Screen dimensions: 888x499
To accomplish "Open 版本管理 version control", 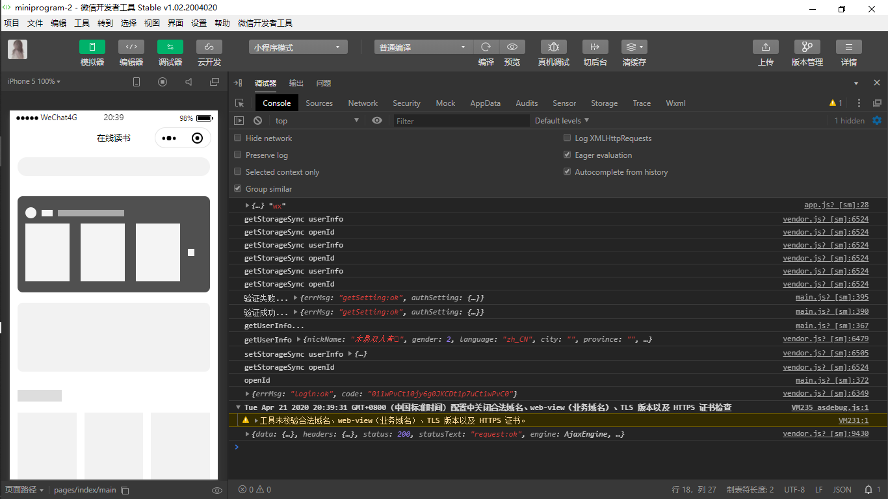I will pos(807,47).
